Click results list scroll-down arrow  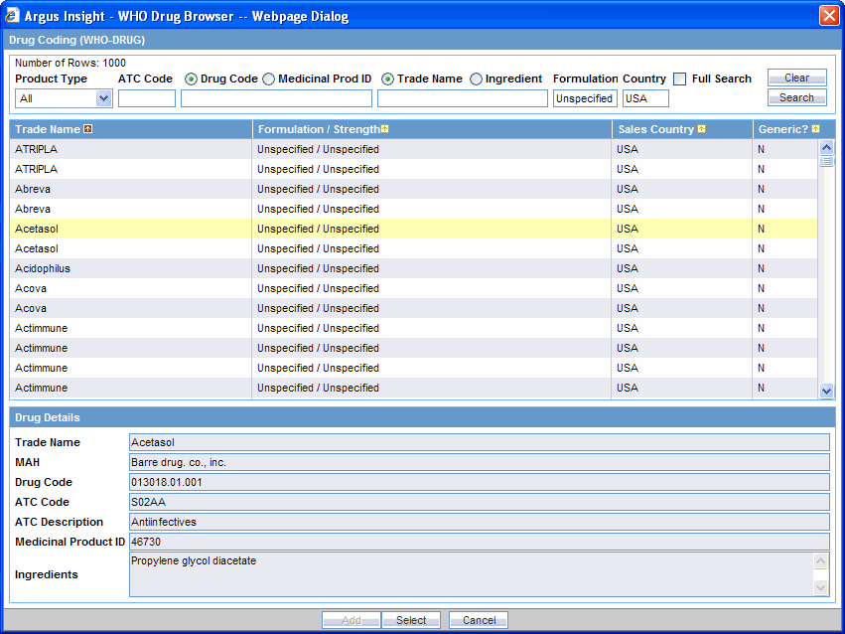point(826,391)
